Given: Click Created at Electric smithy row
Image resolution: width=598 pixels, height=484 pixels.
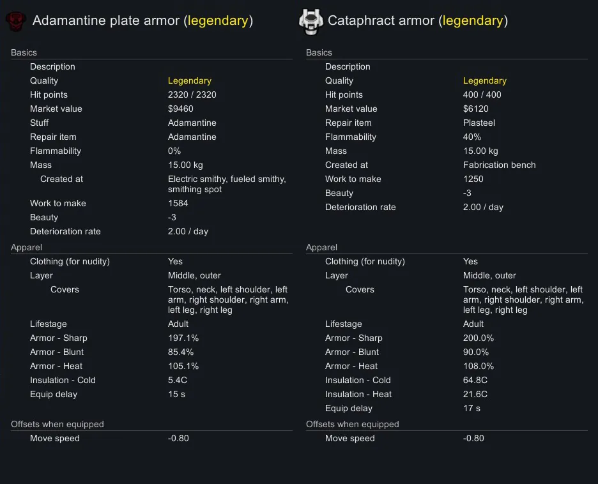Looking at the screenshot, I should pyautogui.click(x=151, y=185).
